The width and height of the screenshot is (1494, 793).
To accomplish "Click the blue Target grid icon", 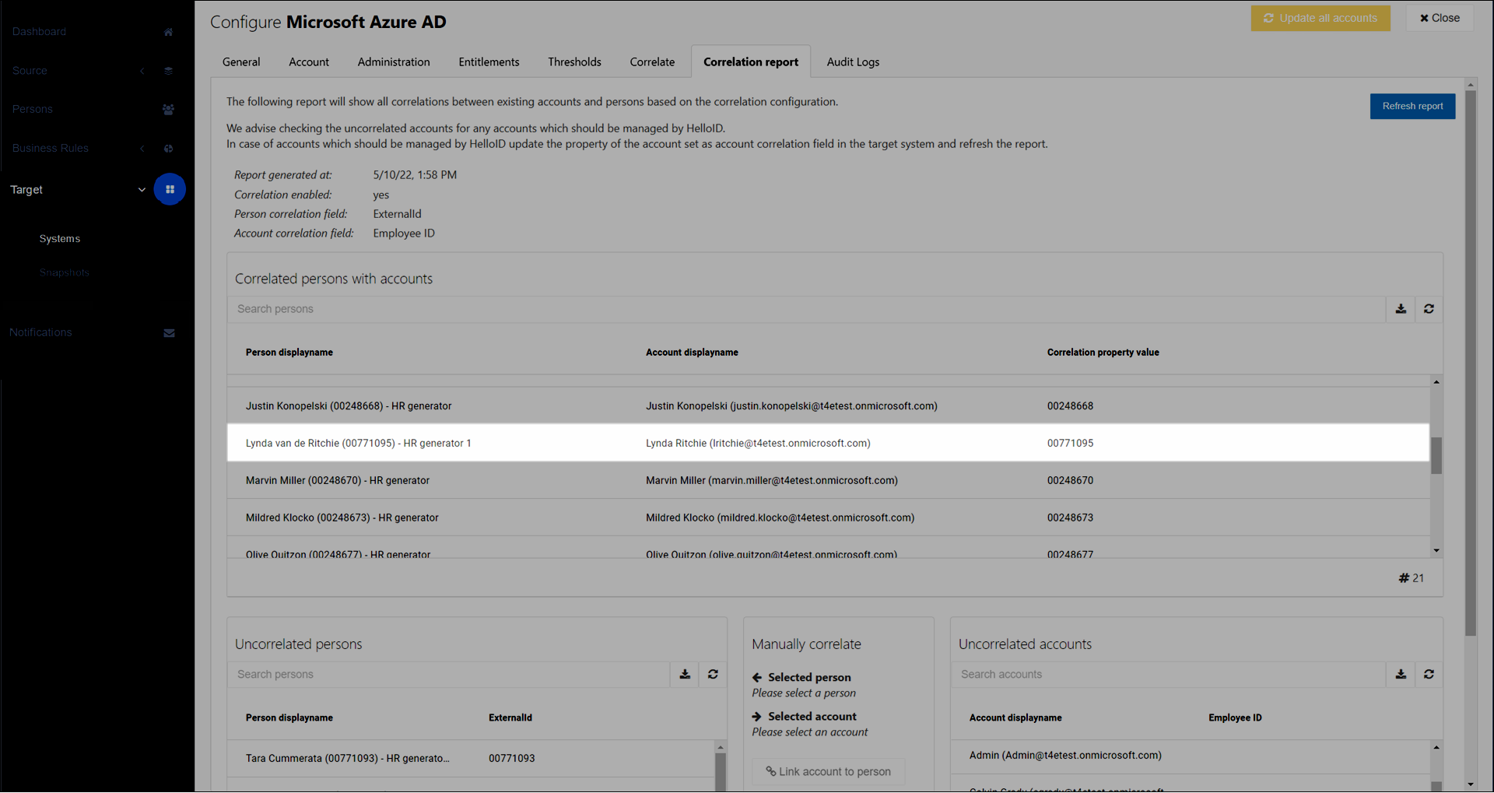I will pos(170,189).
